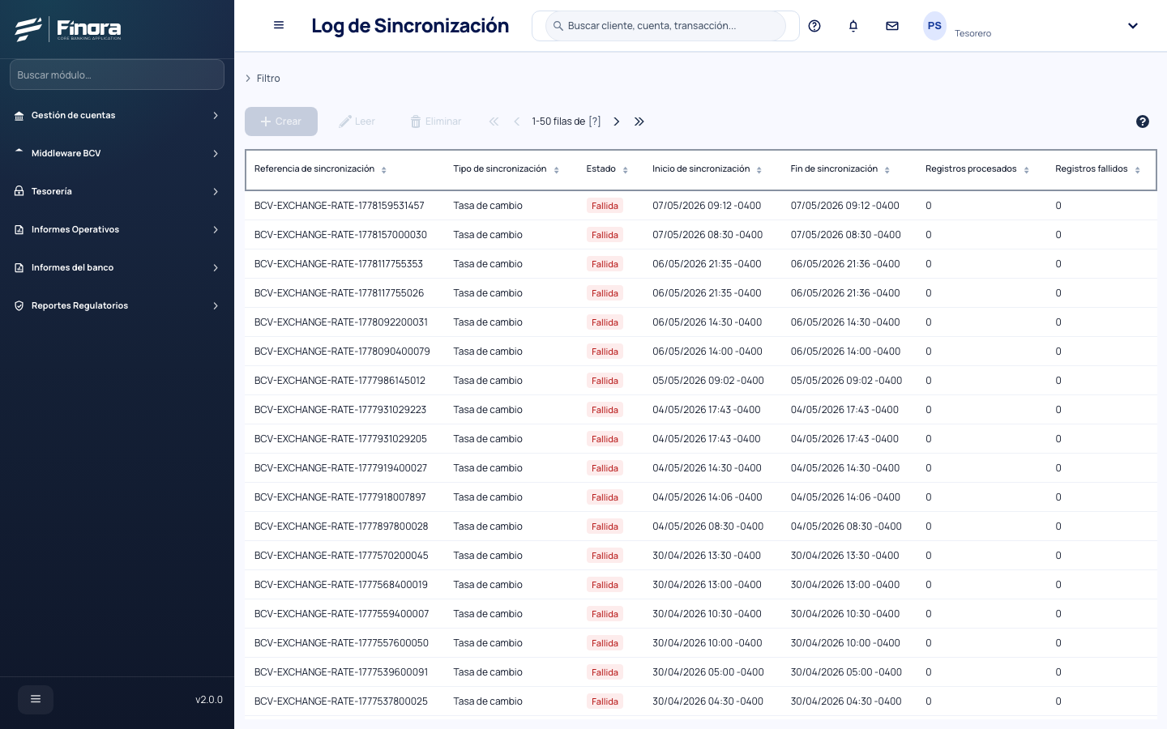Click end date 30/04/2026 05:00 -0400
The width and height of the screenshot is (1167, 729).
846,672
